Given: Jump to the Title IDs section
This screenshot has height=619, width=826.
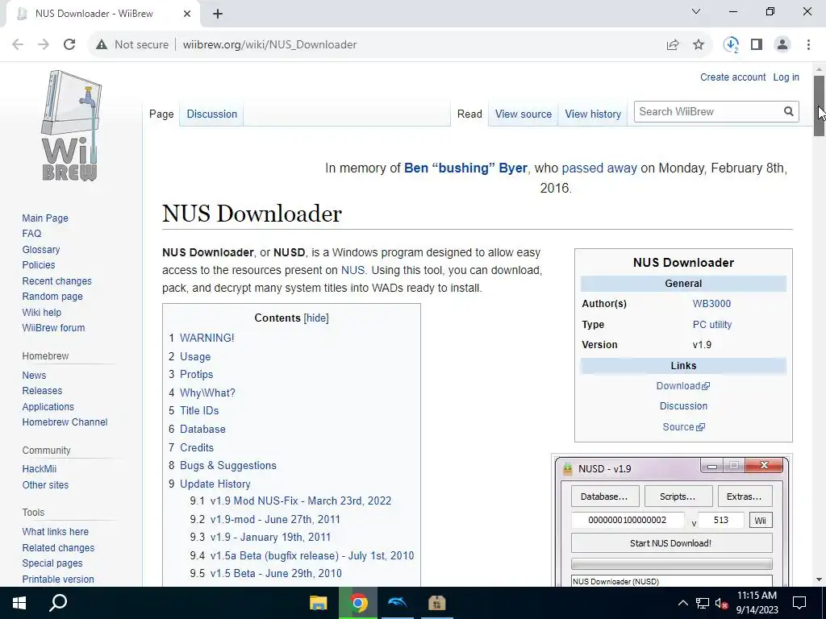Looking at the screenshot, I should [199, 410].
